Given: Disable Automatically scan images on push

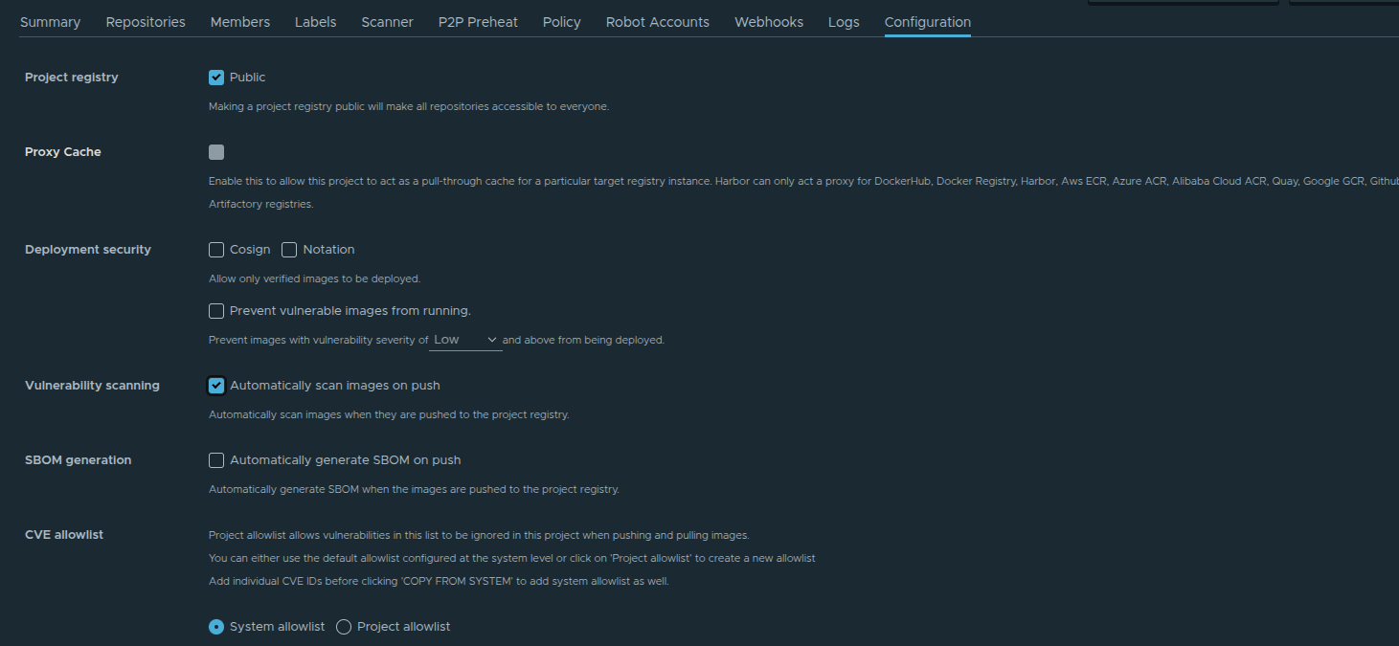Looking at the screenshot, I should (216, 385).
